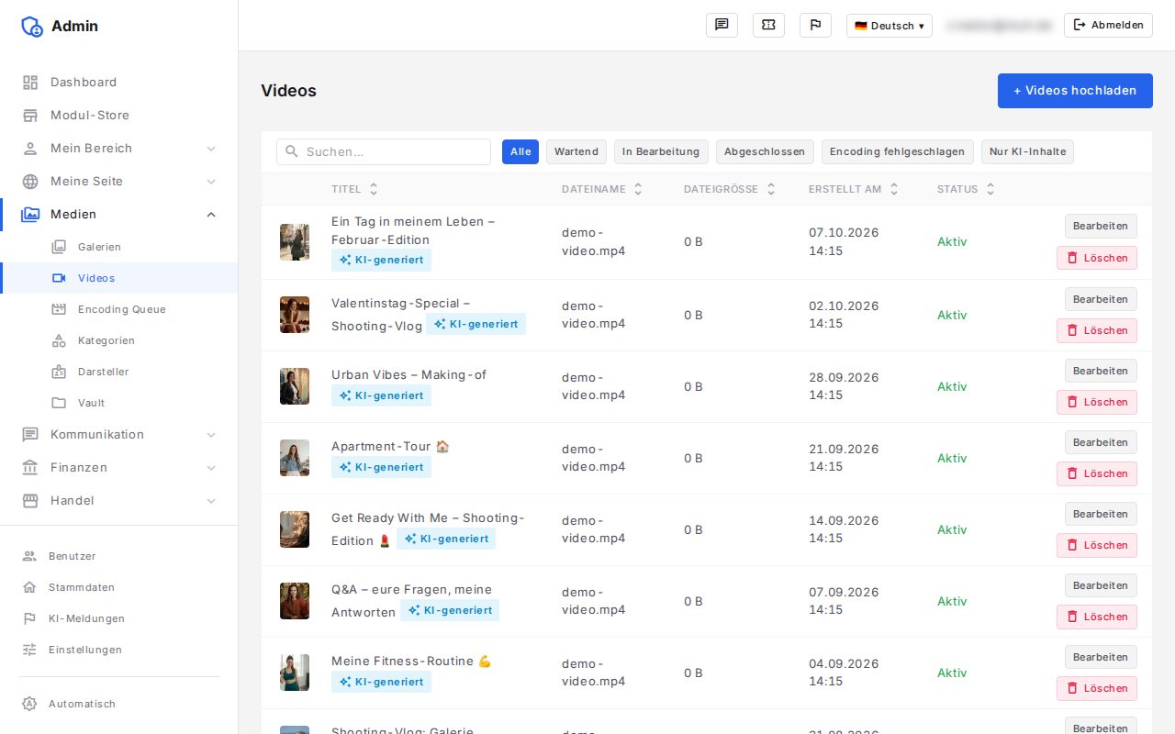Open Galerien under Medien
The image size is (1175, 734).
(118, 247)
